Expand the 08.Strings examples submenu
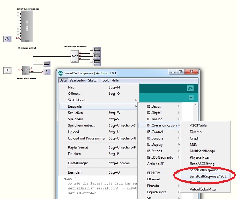237x199 pixels. click(x=160, y=151)
